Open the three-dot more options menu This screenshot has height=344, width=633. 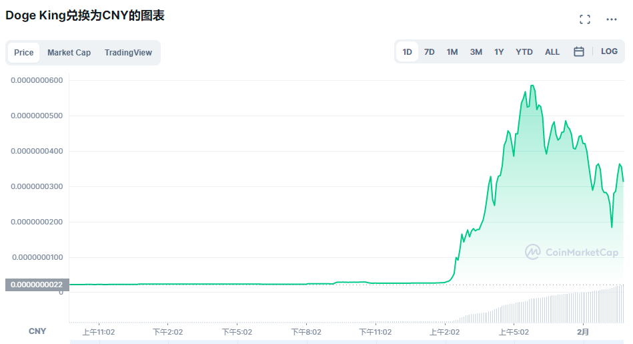click(612, 19)
